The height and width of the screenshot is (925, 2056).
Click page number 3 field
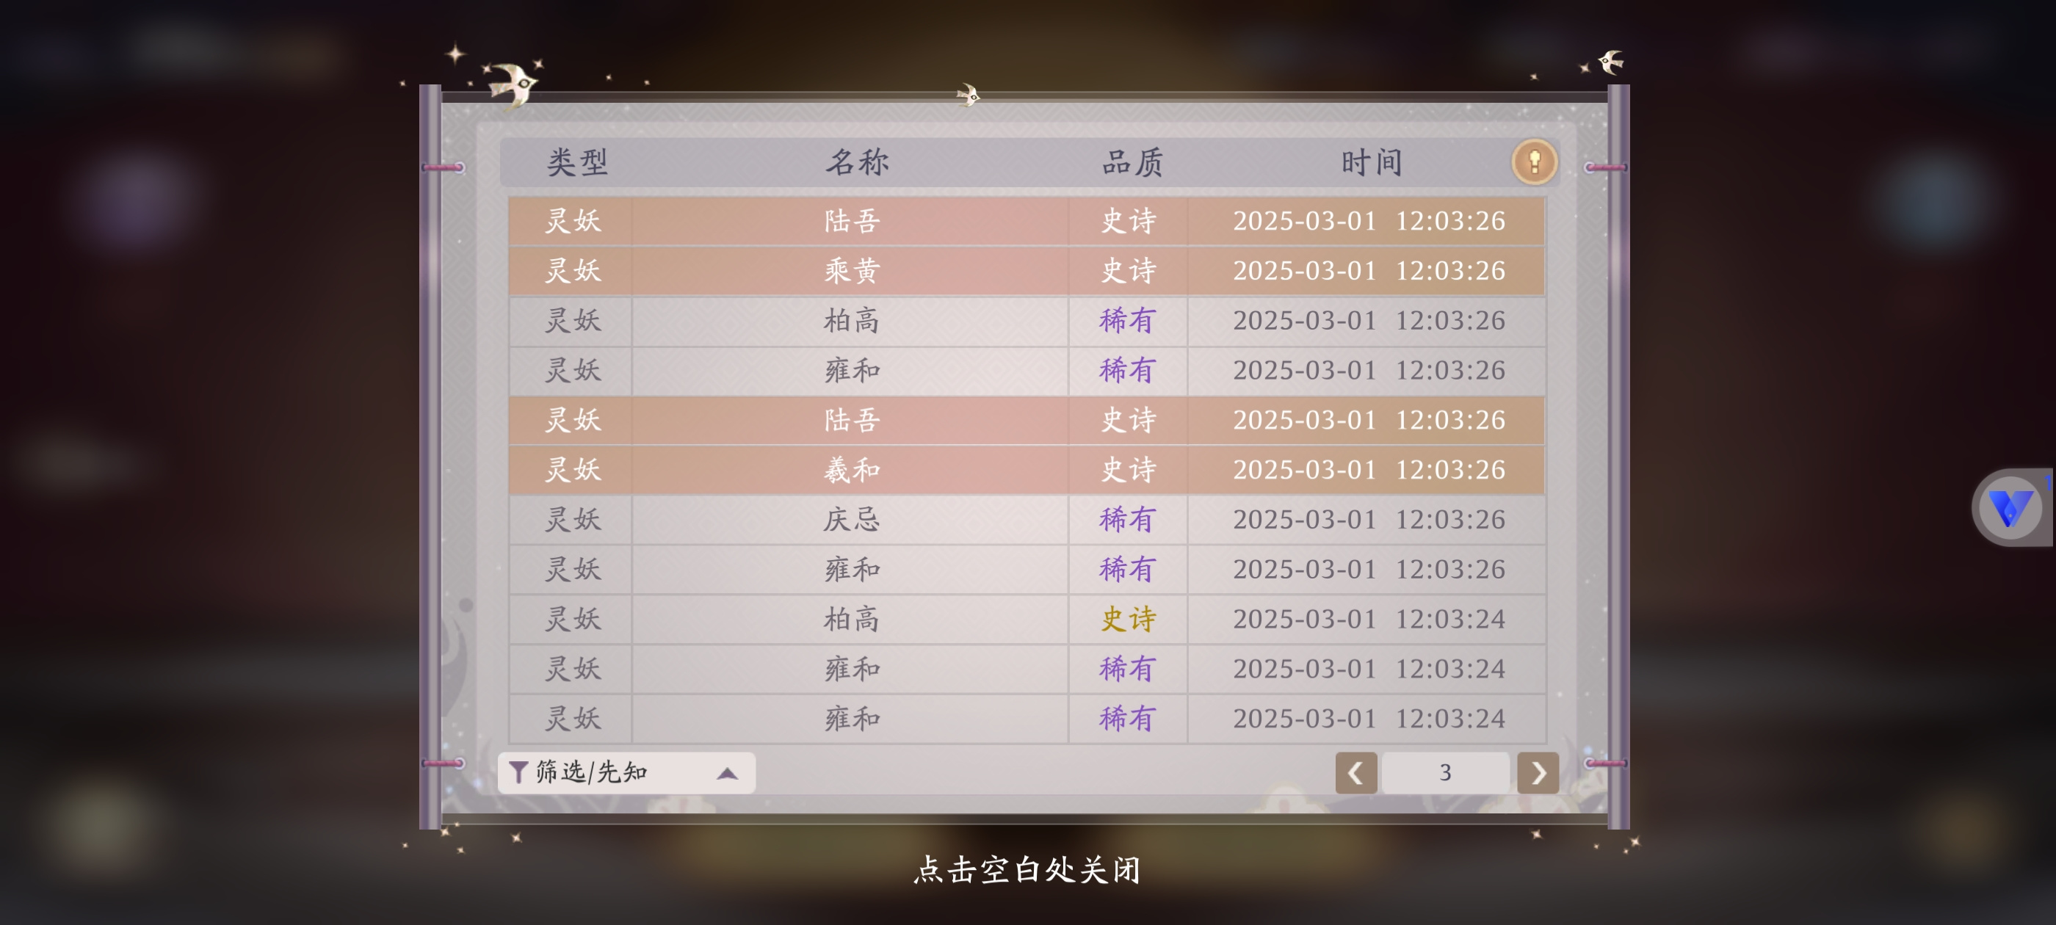[1445, 772]
